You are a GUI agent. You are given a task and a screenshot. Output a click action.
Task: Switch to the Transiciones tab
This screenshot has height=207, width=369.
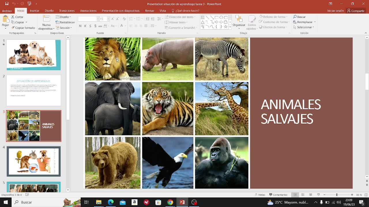[67, 11]
